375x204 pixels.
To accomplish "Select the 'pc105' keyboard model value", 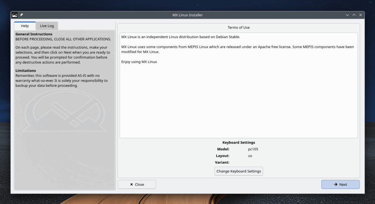I will 253,149.
